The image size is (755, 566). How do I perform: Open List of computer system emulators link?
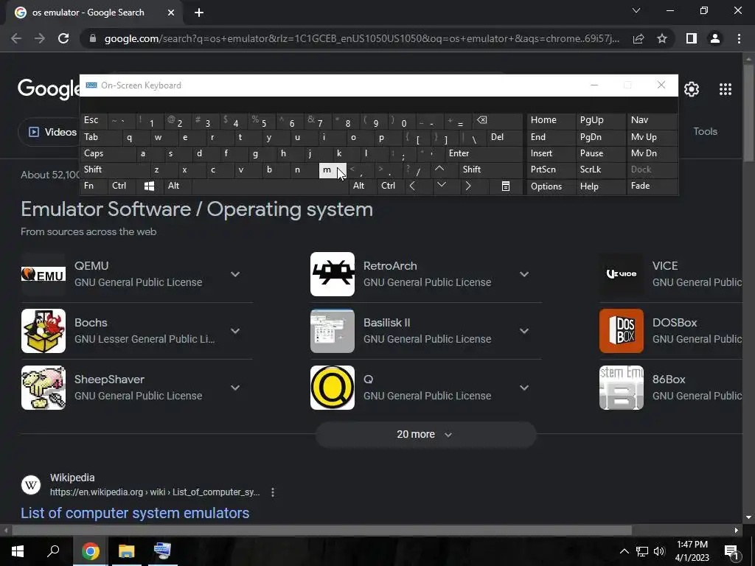[135, 513]
